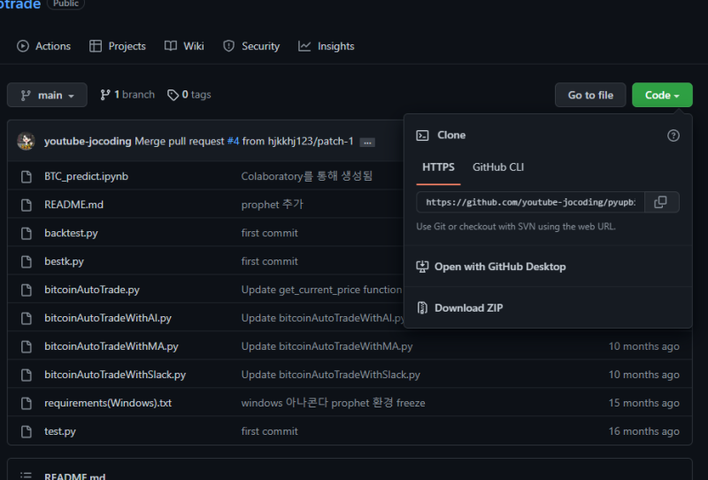Open the Insights tab
This screenshot has height=480, width=708.
tap(326, 46)
